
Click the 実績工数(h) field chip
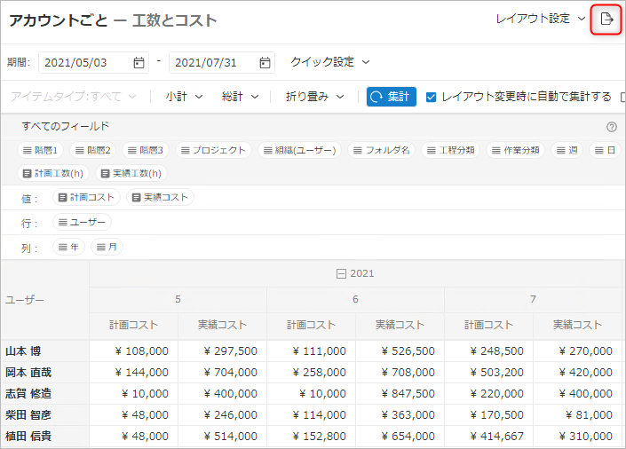131,174
